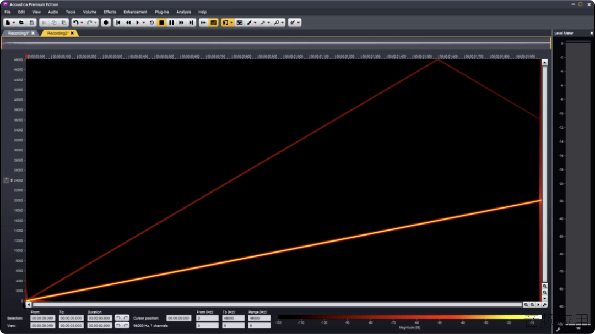Viewport: 595px width, 334px height.
Task: Toggle the waveform view mode icon
Action: coord(204,23)
